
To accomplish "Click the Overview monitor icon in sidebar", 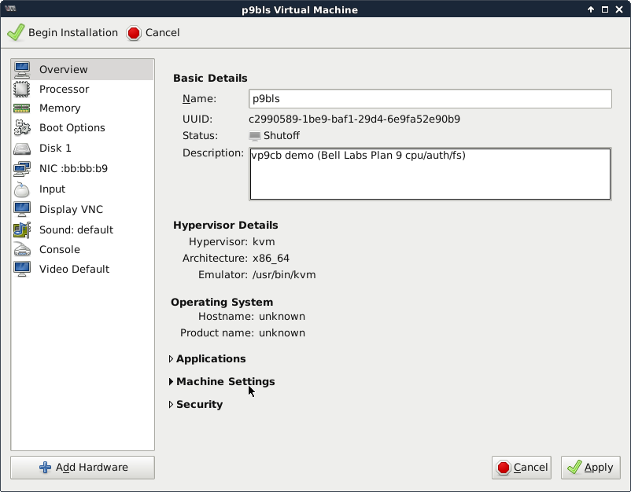I will coord(22,69).
